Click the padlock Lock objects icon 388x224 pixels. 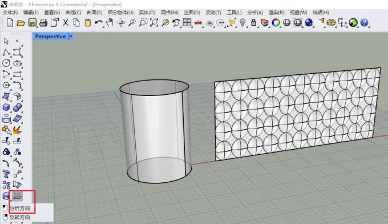pos(253,23)
